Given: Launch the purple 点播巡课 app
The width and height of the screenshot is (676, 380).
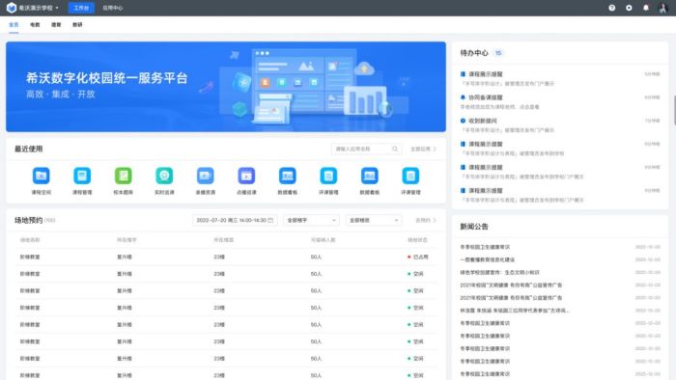Looking at the screenshot, I should (x=246, y=176).
